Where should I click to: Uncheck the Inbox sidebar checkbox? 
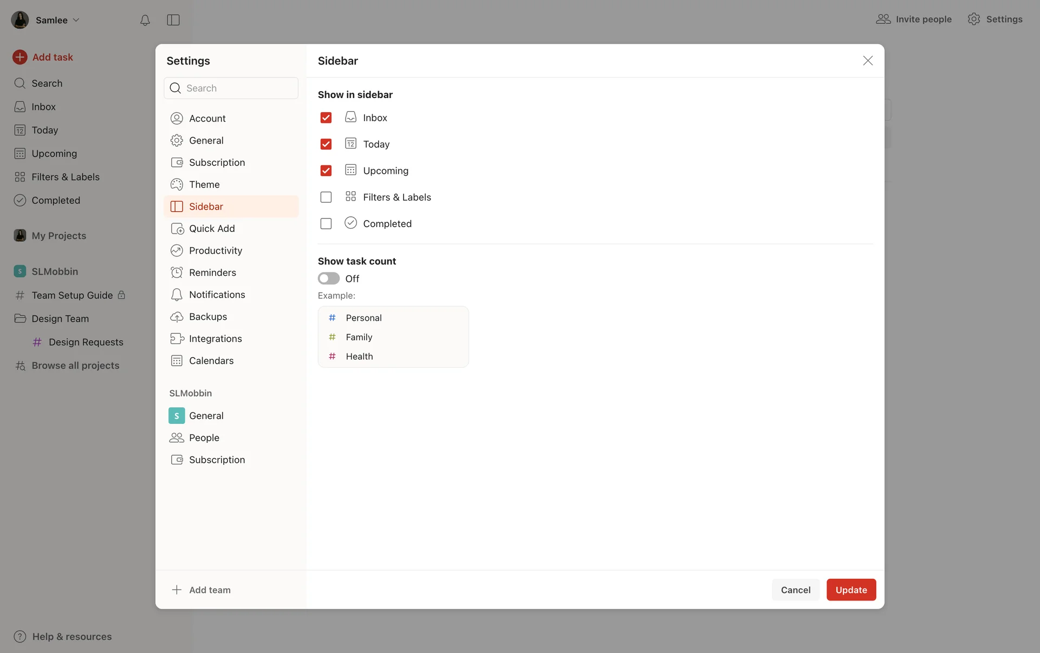pyautogui.click(x=326, y=118)
